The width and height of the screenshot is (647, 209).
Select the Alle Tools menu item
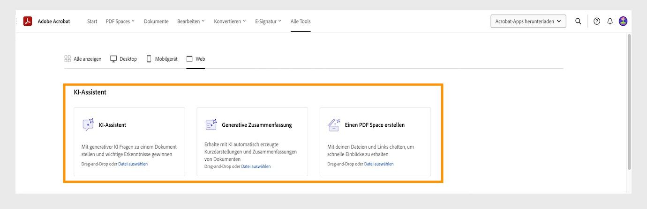301,21
